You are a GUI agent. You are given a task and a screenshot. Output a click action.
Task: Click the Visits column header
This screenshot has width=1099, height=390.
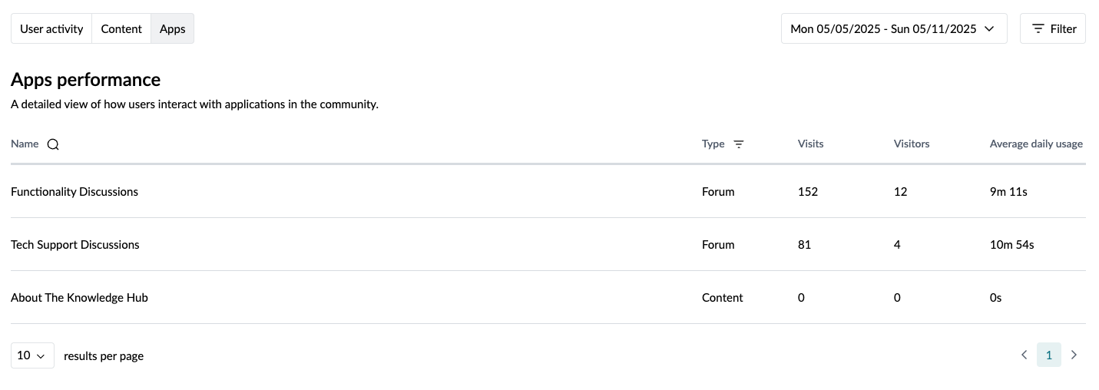click(x=810, y=144)
